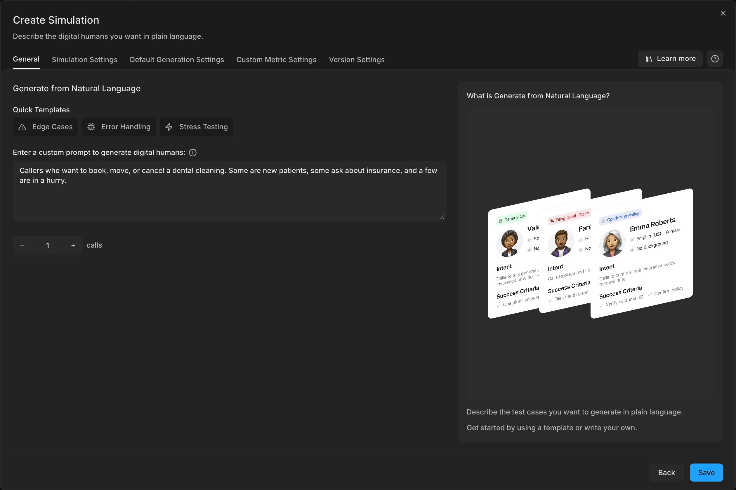Image resolution: width=736 pixels, height=490 pixels.
Task: Select the Edge Cases quick template
Action: click(x=45, y=127)
